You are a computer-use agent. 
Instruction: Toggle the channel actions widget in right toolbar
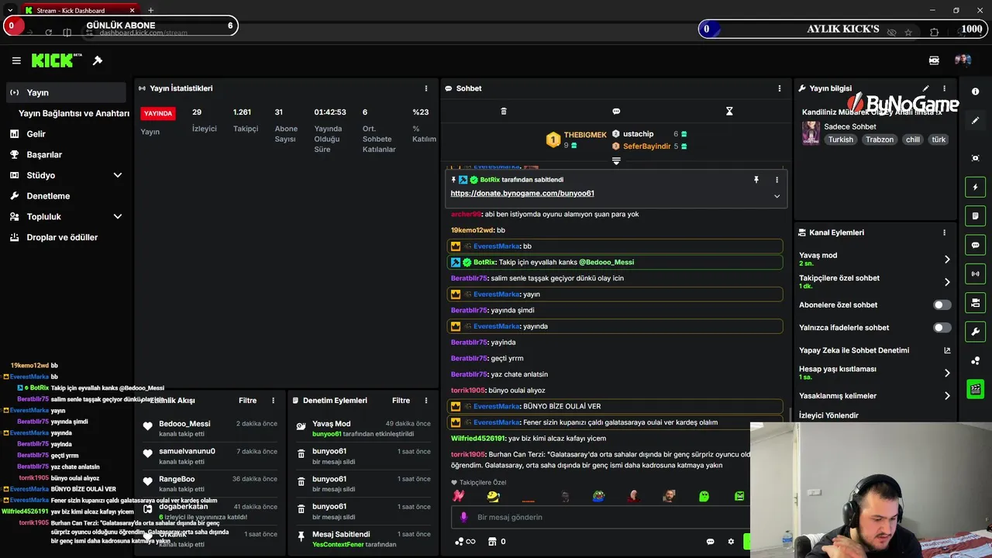coord(975,302)
